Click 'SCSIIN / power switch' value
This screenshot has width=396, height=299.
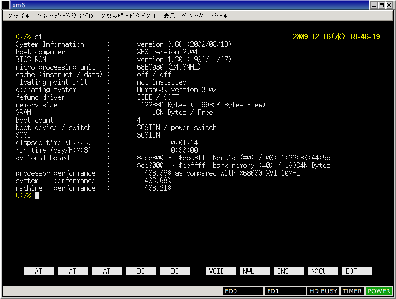177,128
